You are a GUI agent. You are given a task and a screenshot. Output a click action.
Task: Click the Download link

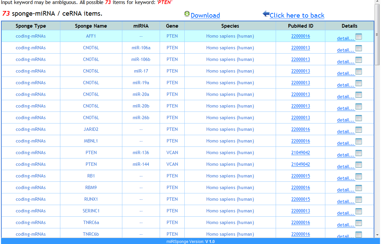[205, 15]
